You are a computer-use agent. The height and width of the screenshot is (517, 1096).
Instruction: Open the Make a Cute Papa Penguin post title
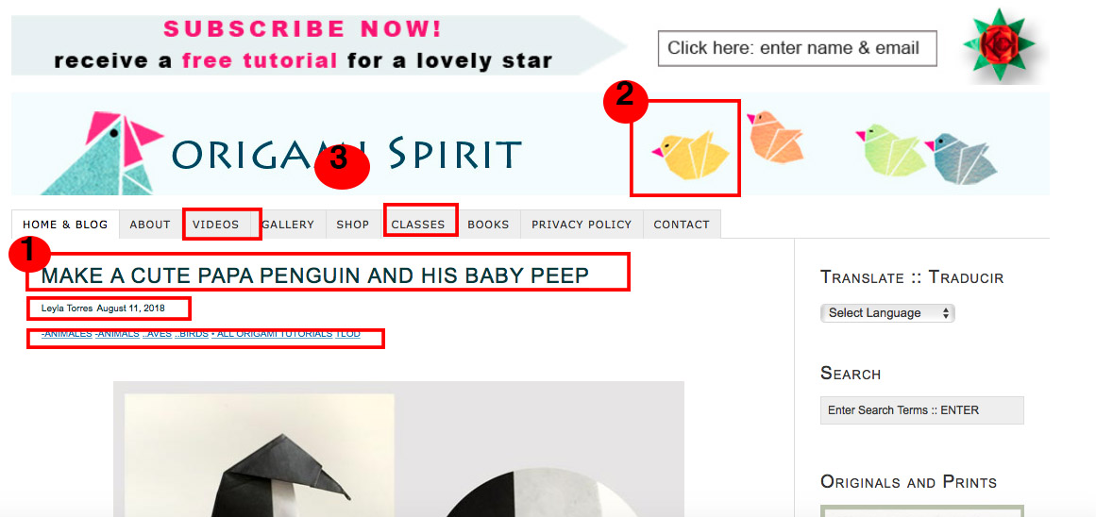pyautogui.click(x=315, y=276)
